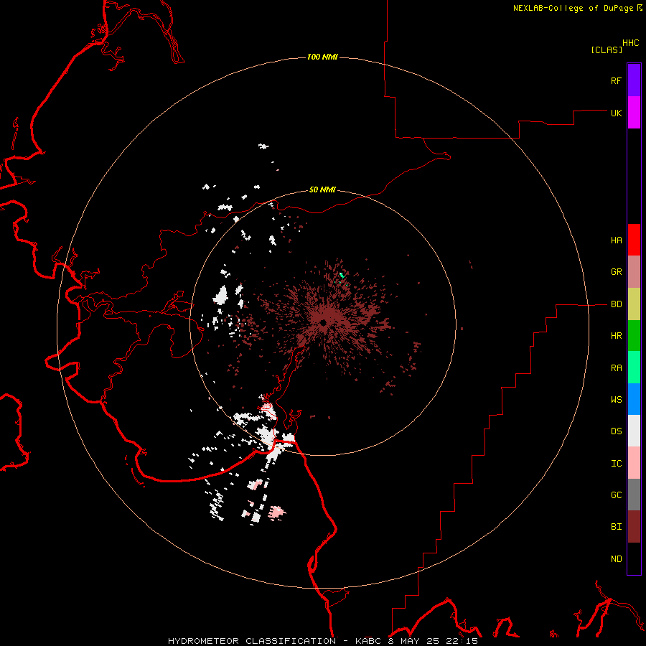Screen dimensions: 646x646
Task: Click the radar site center point
Action: click(323, 322)
